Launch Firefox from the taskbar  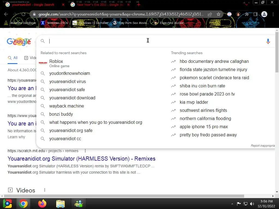tap(42, 204)
